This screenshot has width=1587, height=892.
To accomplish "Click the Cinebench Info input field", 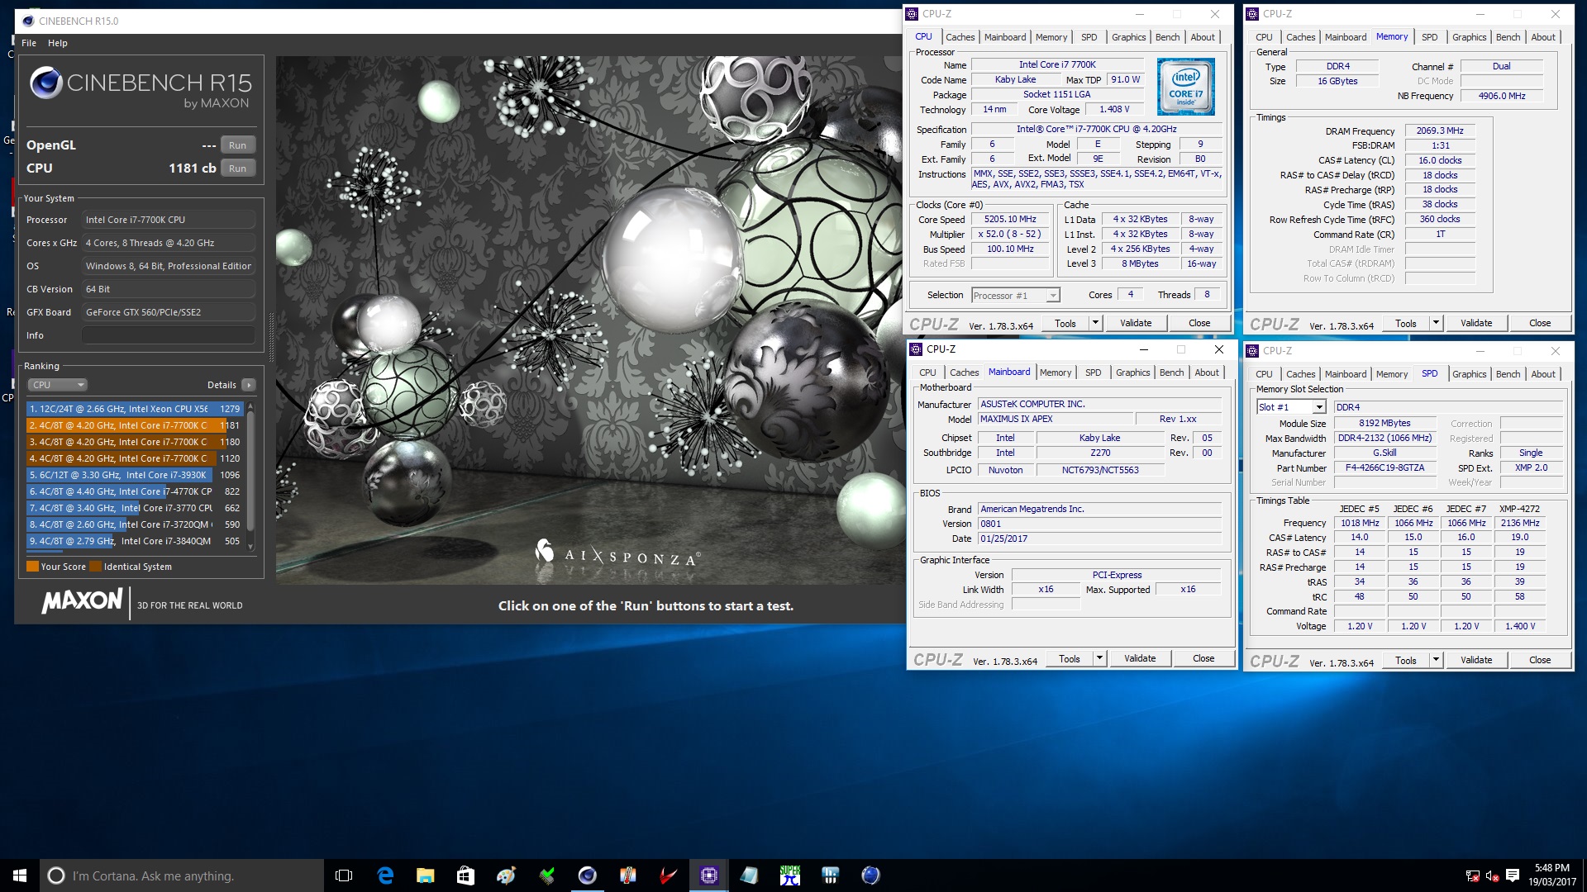I will 168,335.
